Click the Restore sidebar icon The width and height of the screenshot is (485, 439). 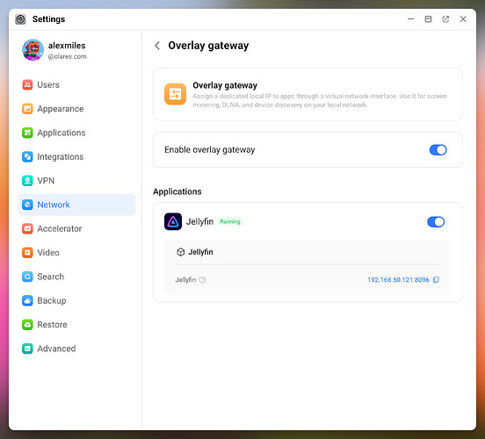tap(27, 325)
